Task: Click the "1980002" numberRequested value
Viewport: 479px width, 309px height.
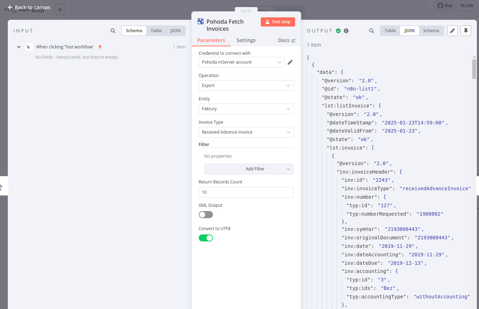Action: (430, 214)
